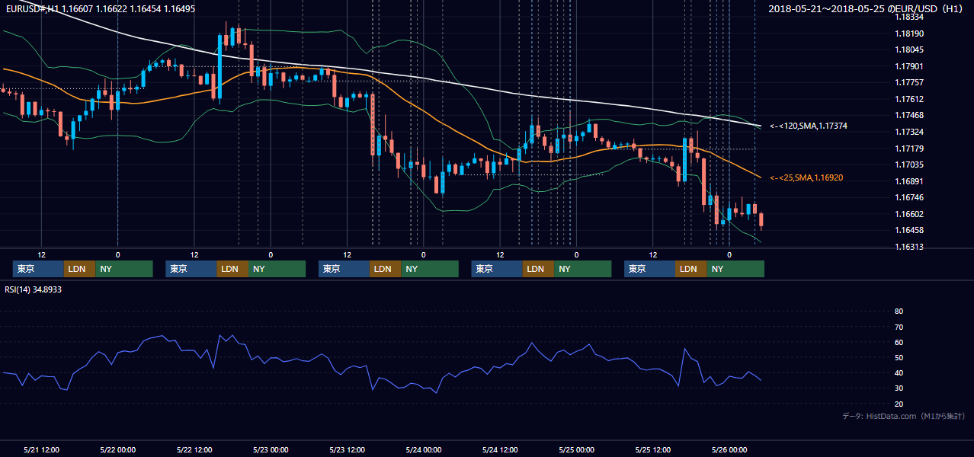The width and height of the screenshot is (974, 457).
Task: Select the NY session box for 5/25
Action: pyautogui.click(x=735, y=269)
